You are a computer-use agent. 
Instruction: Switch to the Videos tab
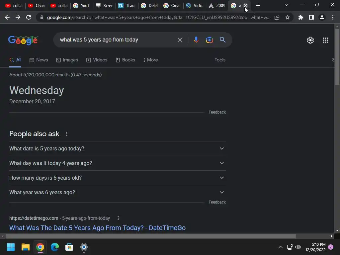(97, 60)
